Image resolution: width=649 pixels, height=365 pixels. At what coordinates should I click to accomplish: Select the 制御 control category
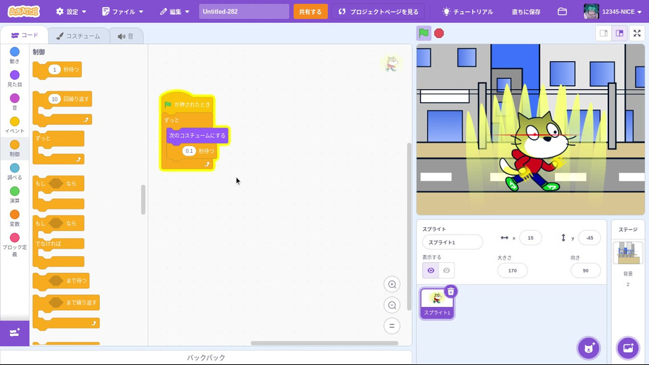tap(14, 148)
